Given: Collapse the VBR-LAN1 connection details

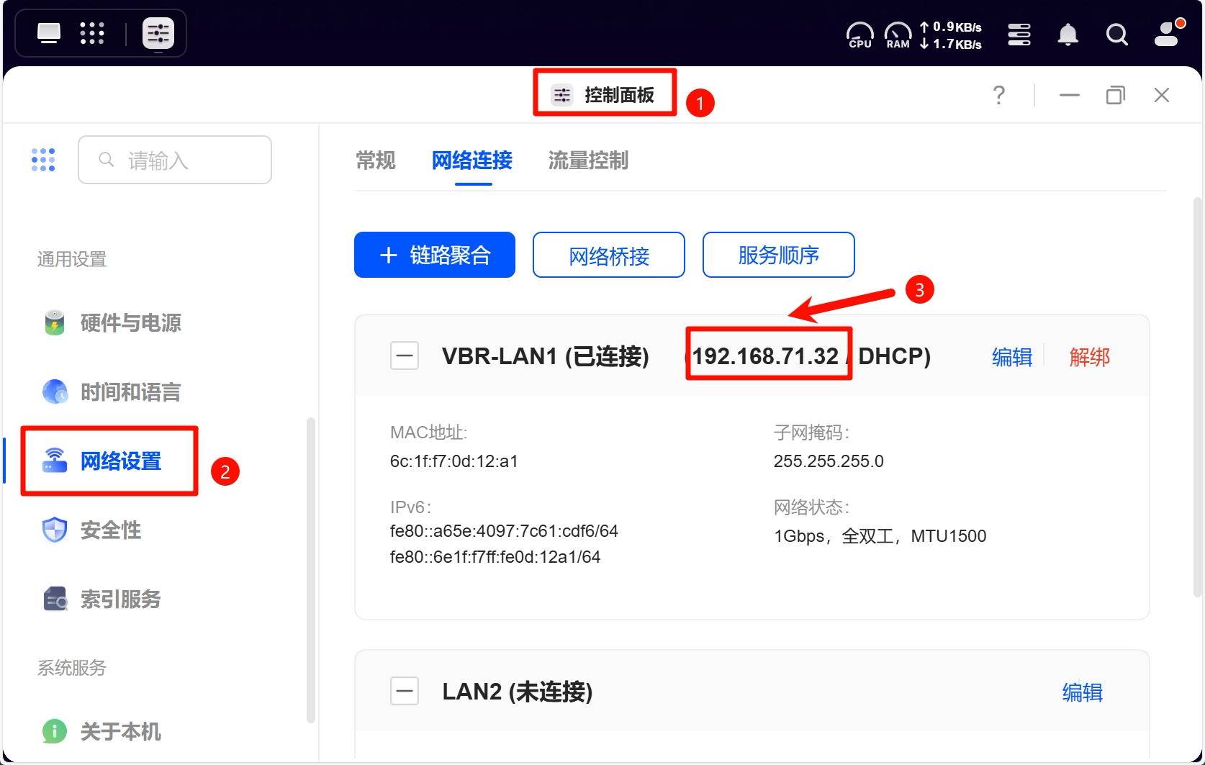Looking at the screenshot, I should (x=405, y=356).
